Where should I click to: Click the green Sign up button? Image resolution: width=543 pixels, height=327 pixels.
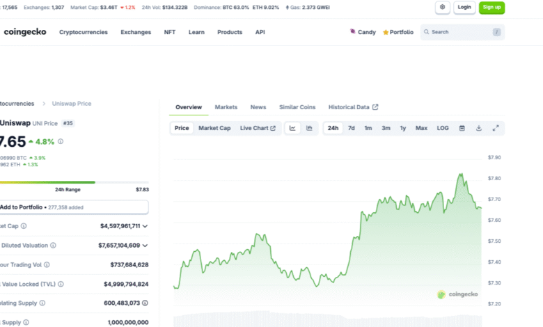point(491,7)
